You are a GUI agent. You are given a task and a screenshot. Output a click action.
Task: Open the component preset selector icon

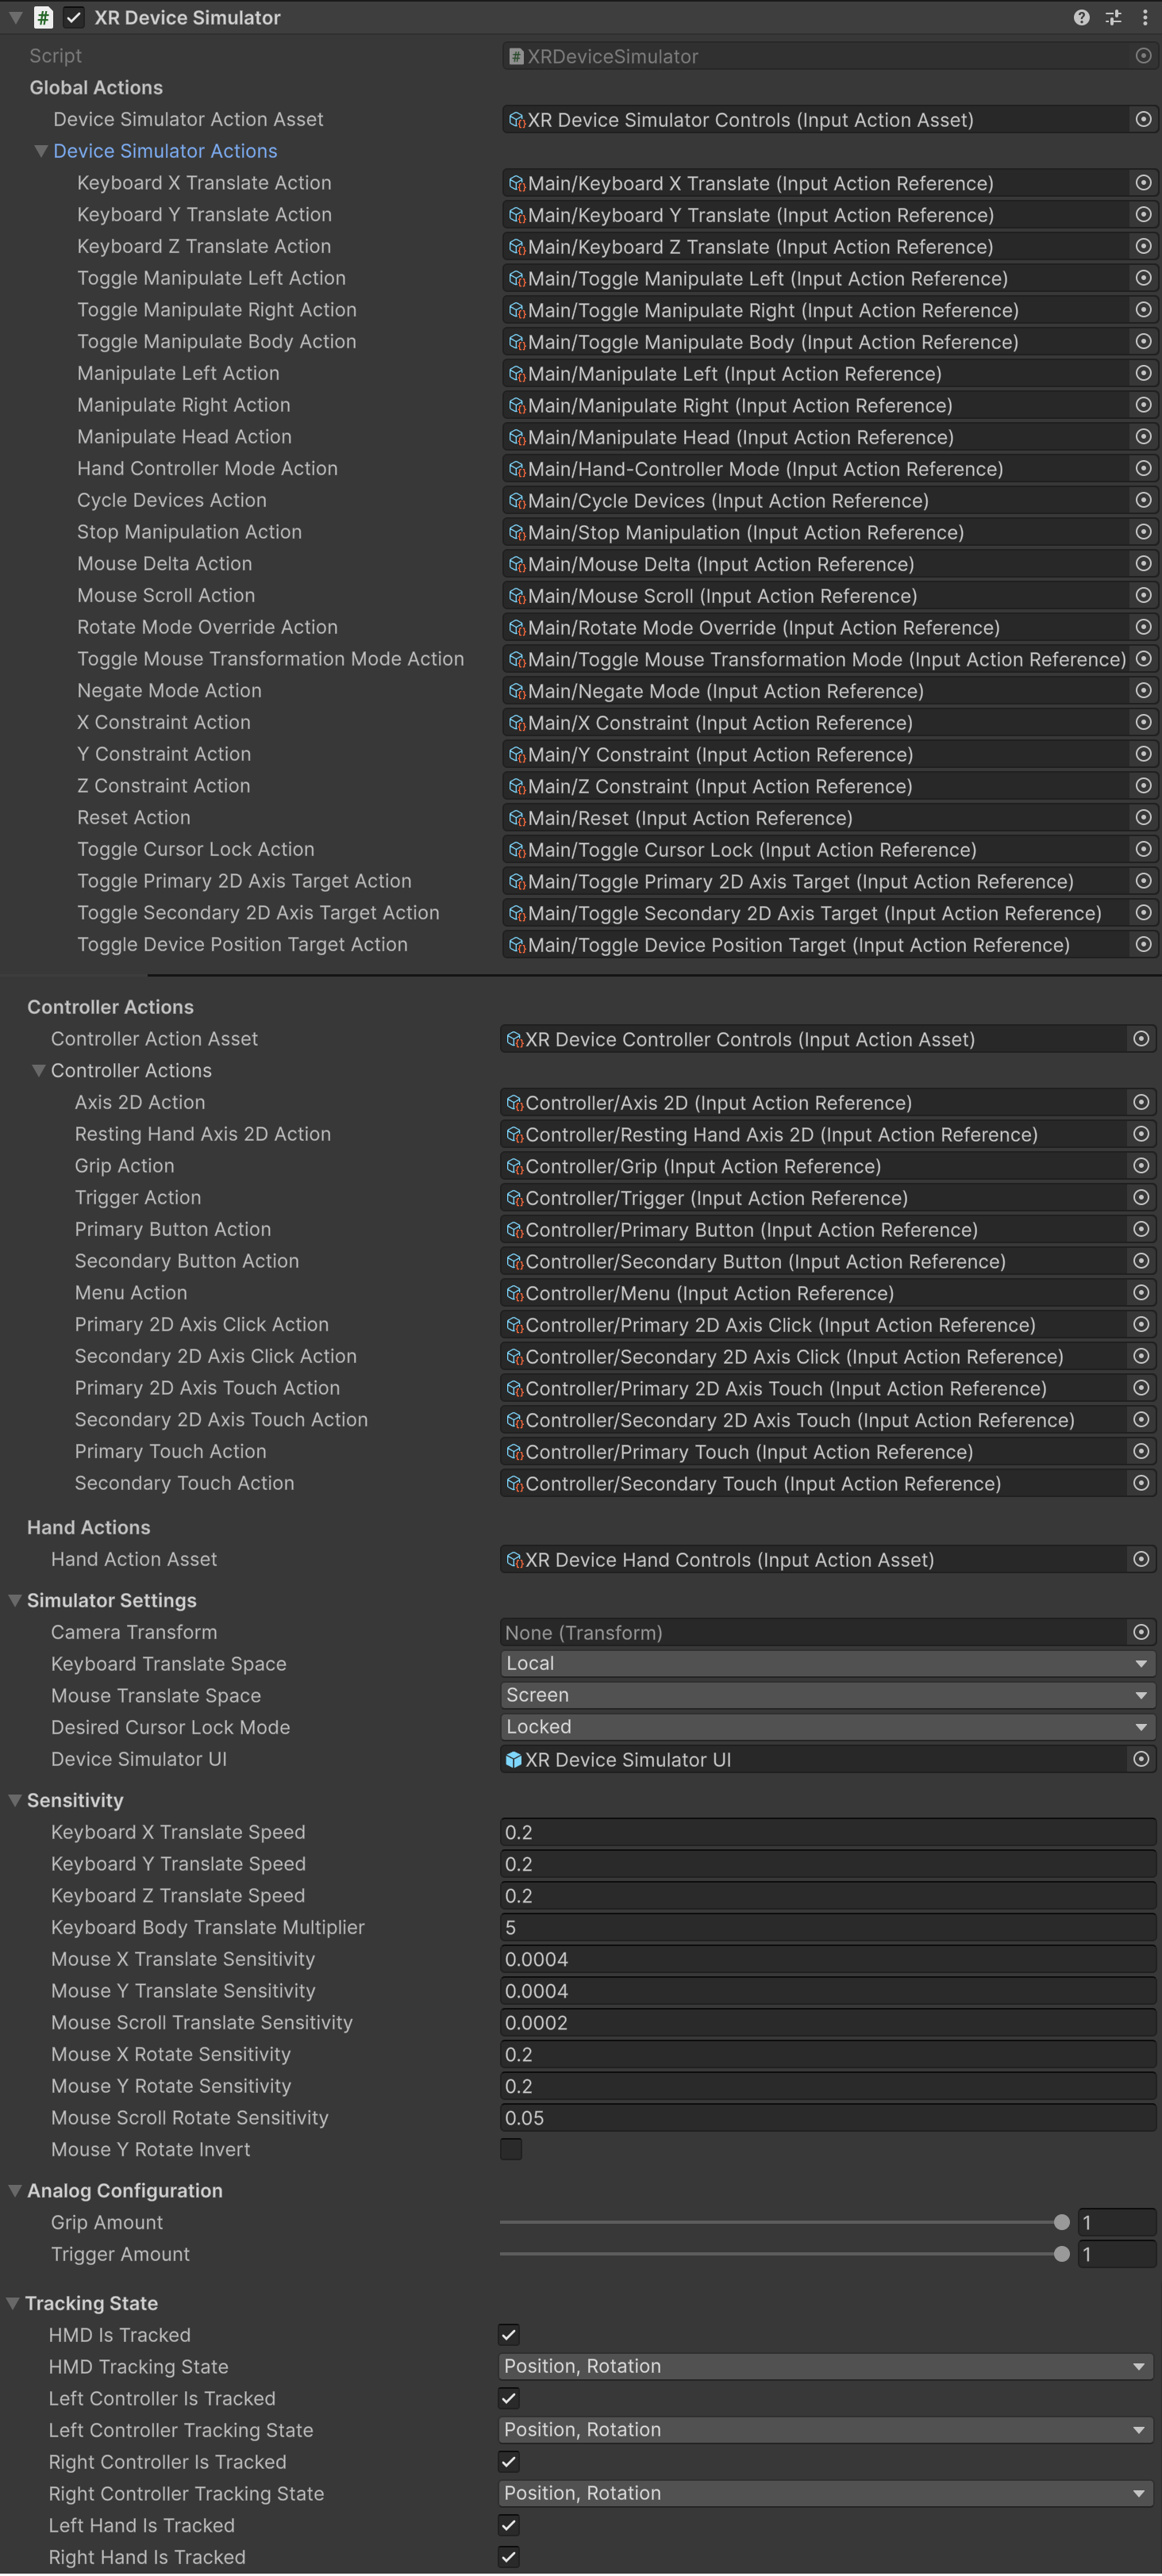point(1113,17)
